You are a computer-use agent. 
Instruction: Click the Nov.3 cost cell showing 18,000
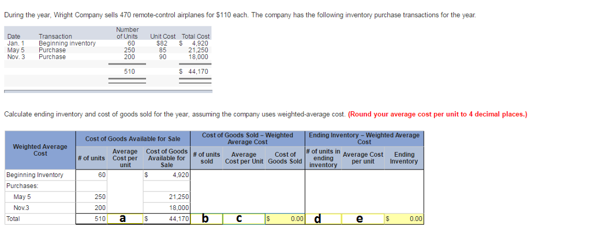[167, 208]
